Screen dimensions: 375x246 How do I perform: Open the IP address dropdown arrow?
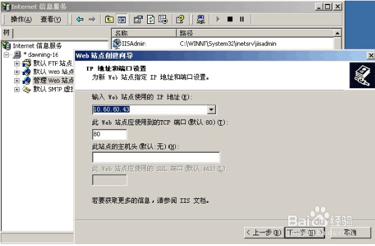pyautogui.click(x=211, y=110)
